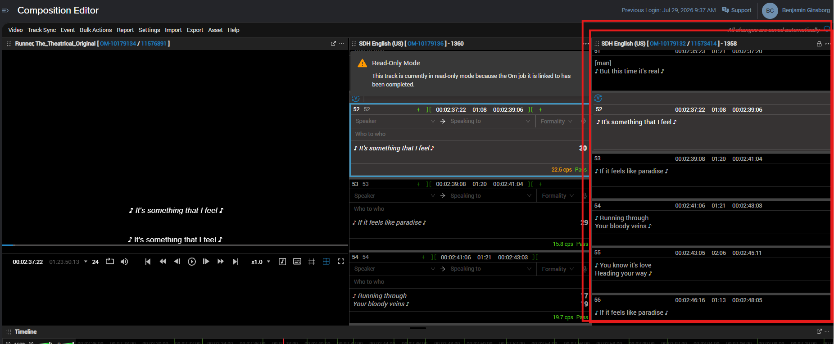Open the Support link

(x=737, y=10)
